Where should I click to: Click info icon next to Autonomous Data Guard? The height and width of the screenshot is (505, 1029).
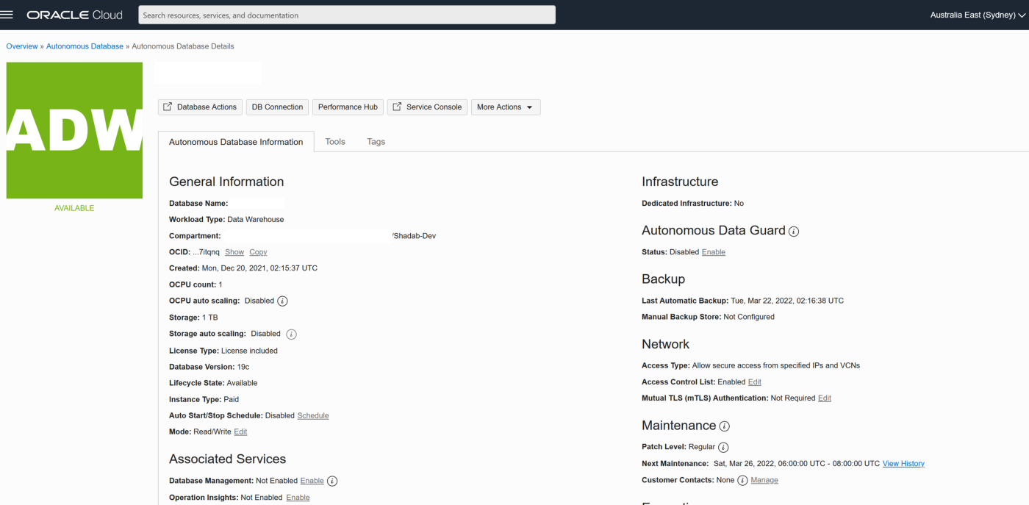click(x=794, y=232)
